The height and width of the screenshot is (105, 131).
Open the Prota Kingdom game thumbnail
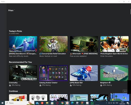coord(114,44)
